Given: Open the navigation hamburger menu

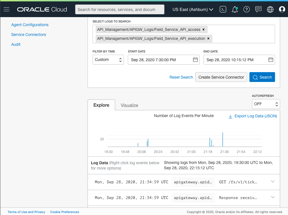Looking at the screenshot, I should pyautogui.click(x=6, y=9).
